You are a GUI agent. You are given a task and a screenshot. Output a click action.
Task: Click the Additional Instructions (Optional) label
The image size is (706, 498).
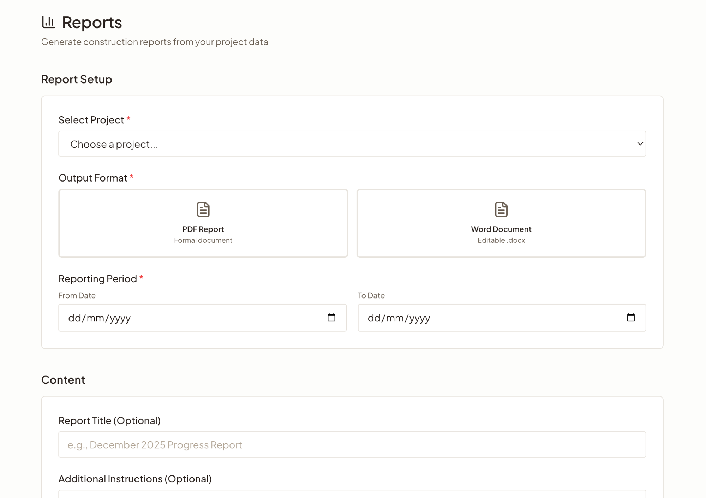(x=135, y=479)
